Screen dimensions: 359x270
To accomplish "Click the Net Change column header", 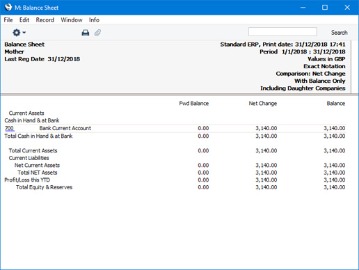I will click(x=263, y=104).
